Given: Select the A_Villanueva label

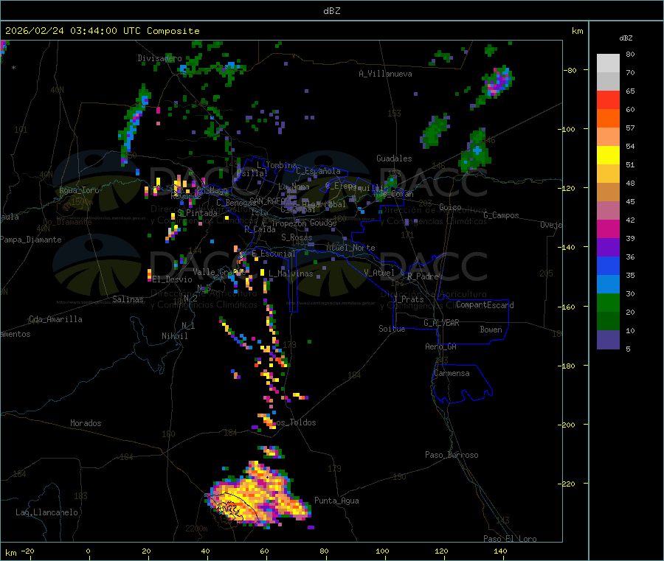Looking at the screenshot, I should click(385, 74).
